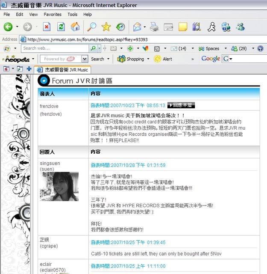Image resolution: width=267 pixels, height=274 pixels.
Task: Click the Neopets logo
Action: click(16, 59)
